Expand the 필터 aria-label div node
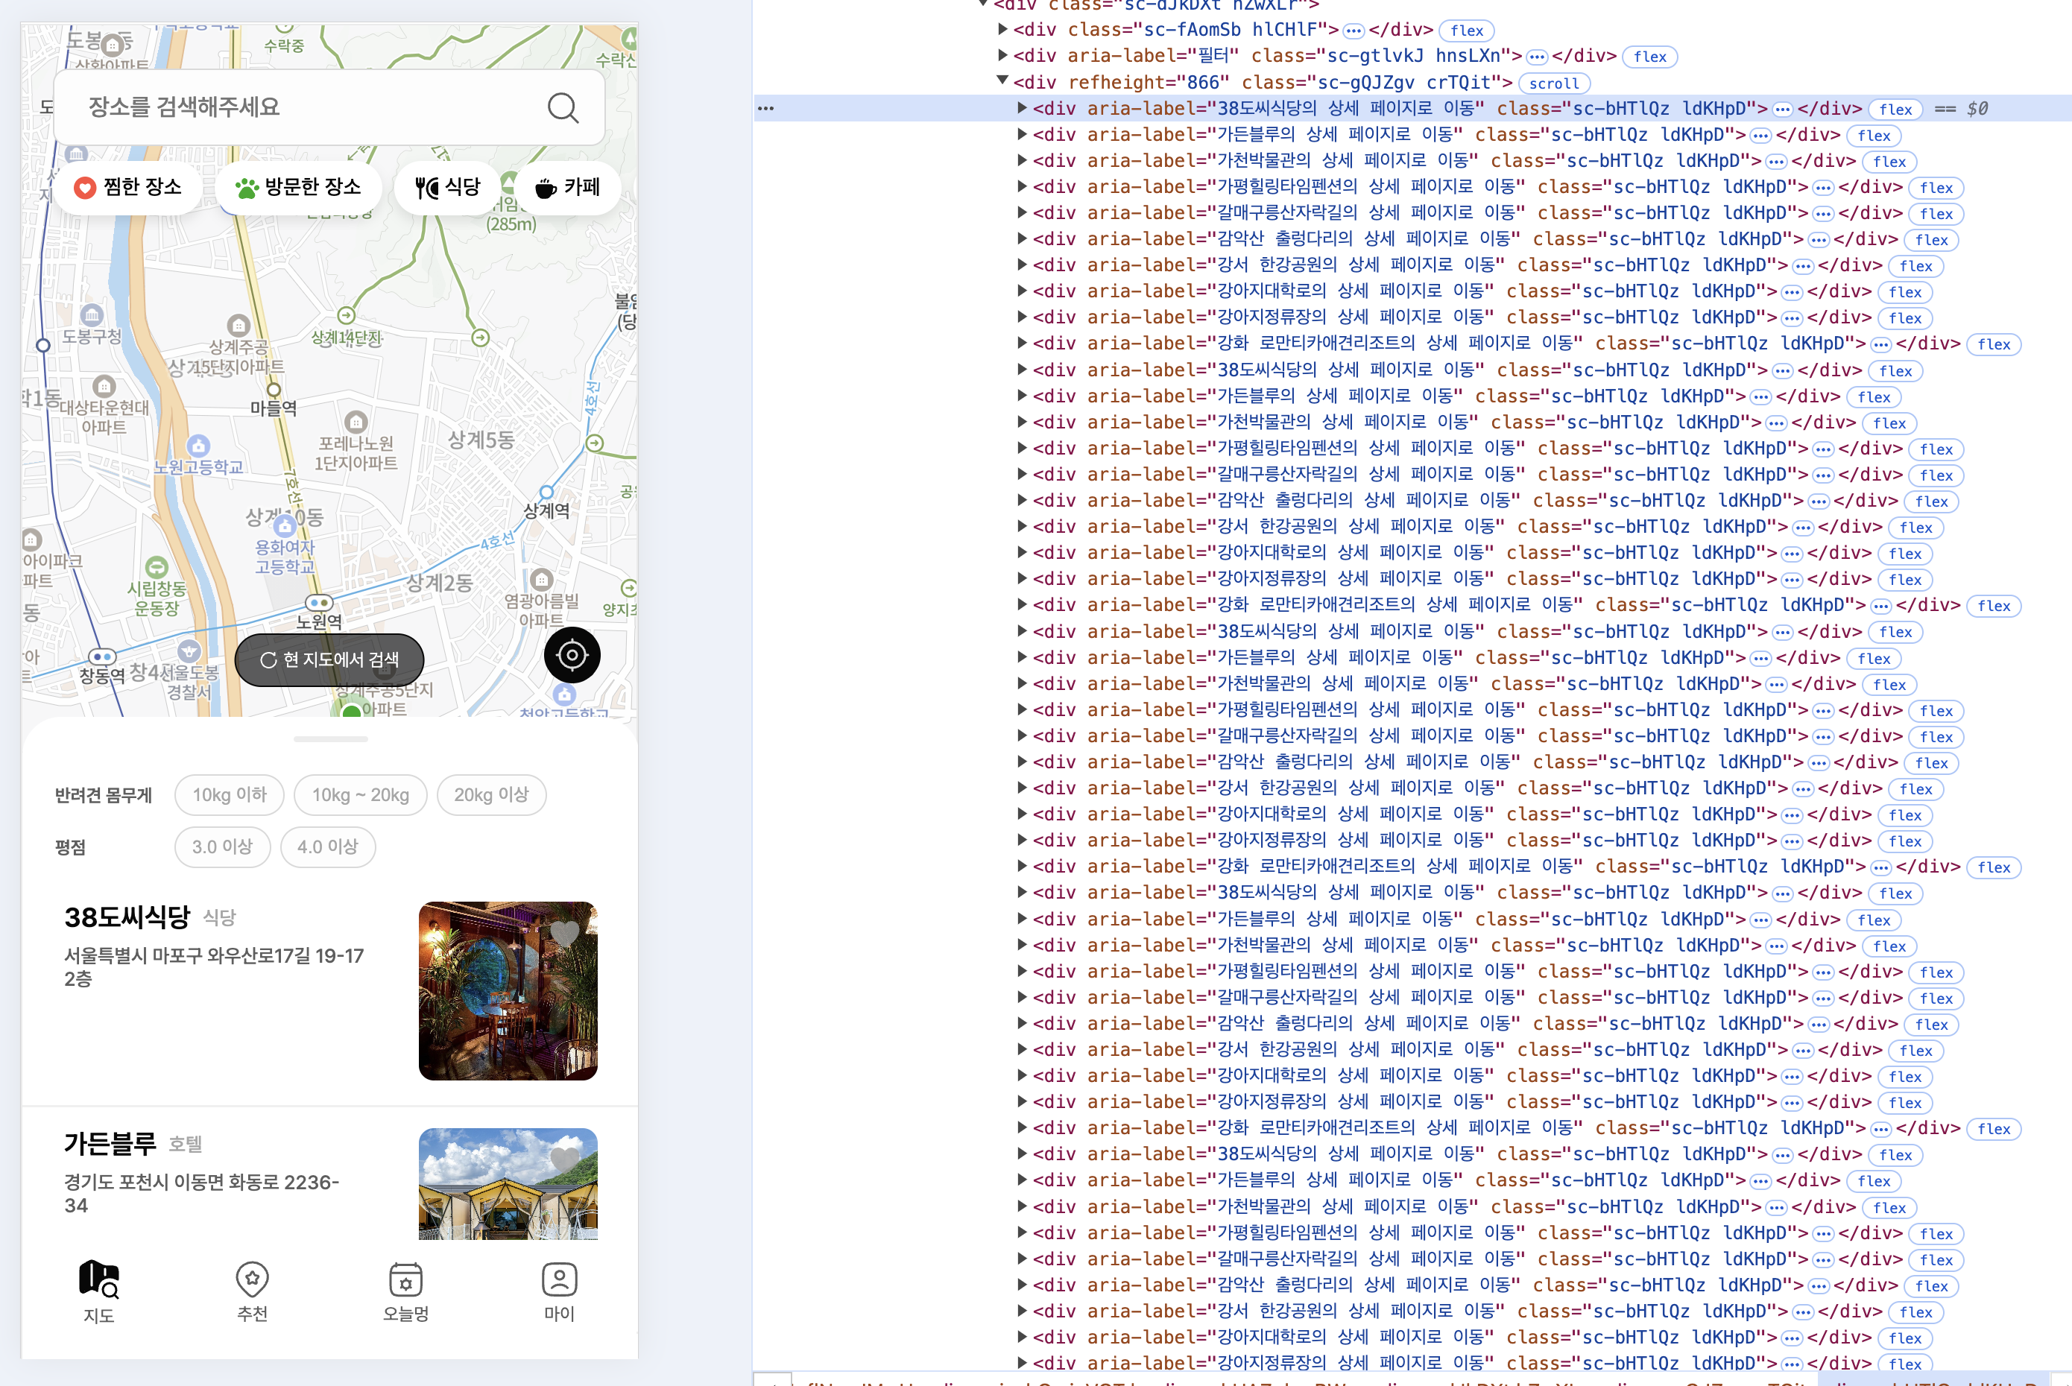 1002,56
